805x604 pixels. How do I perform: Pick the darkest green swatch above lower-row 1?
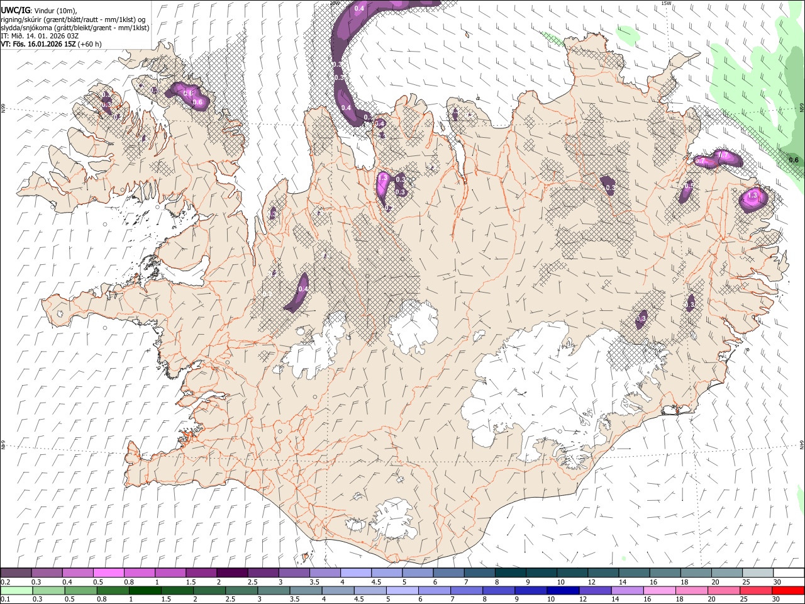pos(145,591)
